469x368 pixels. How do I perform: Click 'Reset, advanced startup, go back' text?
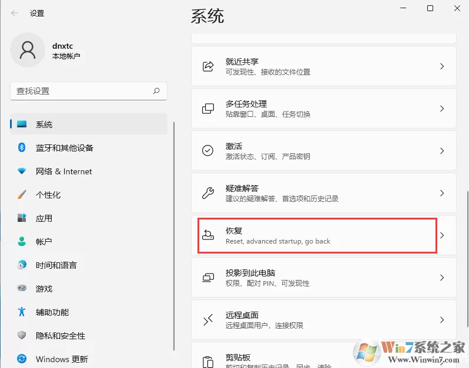(278, 241)
